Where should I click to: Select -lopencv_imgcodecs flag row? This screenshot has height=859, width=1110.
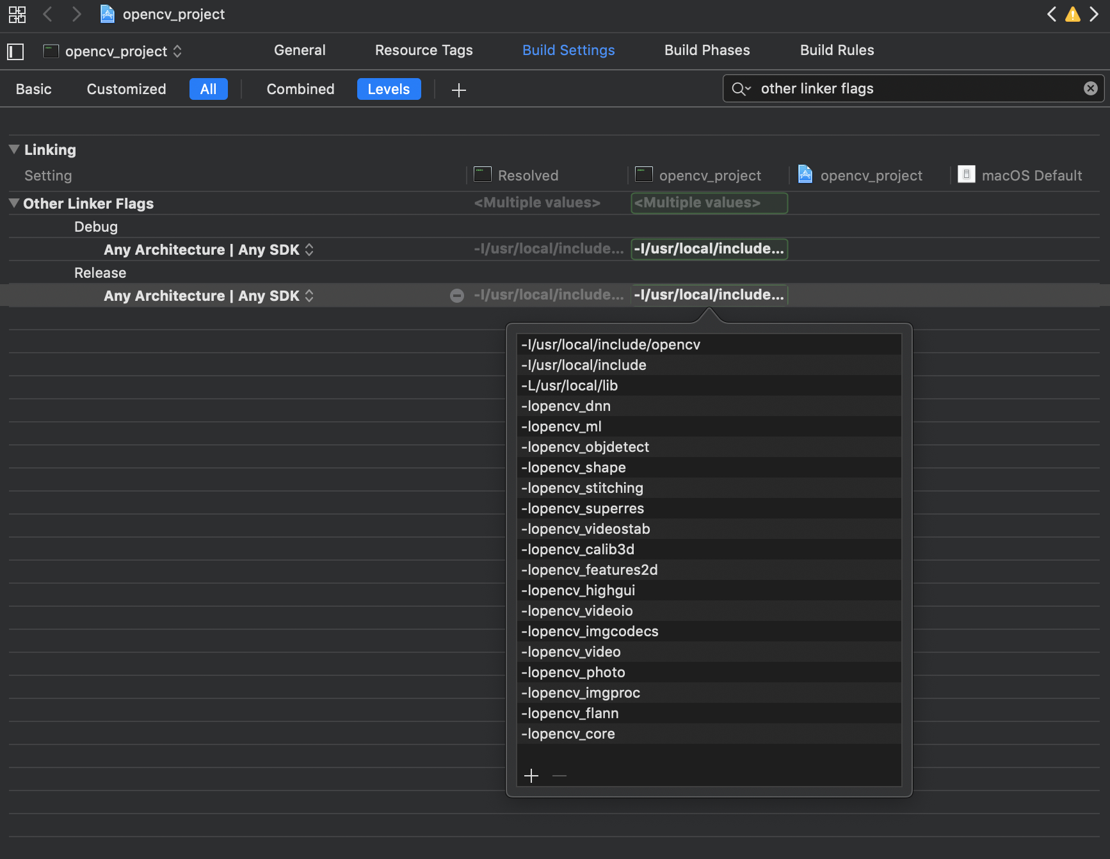[x=709, y=631]
